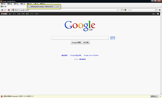
Task: Click the Google 搜尋 button
Action: pyautogui.click(x=76, y=42)
